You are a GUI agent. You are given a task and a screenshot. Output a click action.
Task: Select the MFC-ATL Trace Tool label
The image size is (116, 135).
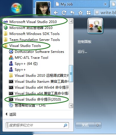point(31,58)
